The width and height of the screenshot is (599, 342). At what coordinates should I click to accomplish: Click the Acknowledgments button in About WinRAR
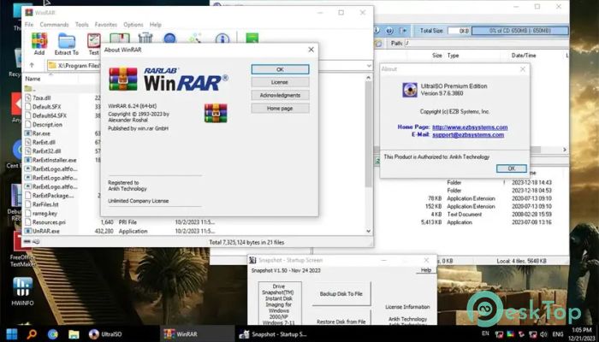coord(280,96)
